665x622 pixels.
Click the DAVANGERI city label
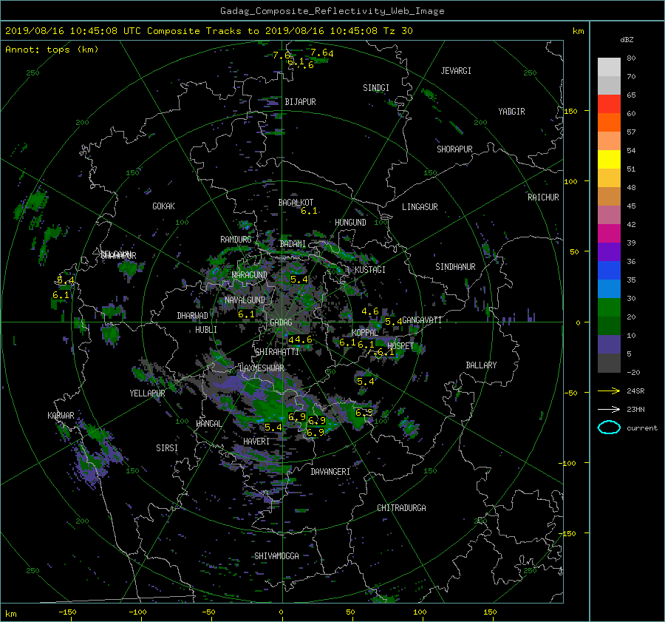[x=330, y=472]
